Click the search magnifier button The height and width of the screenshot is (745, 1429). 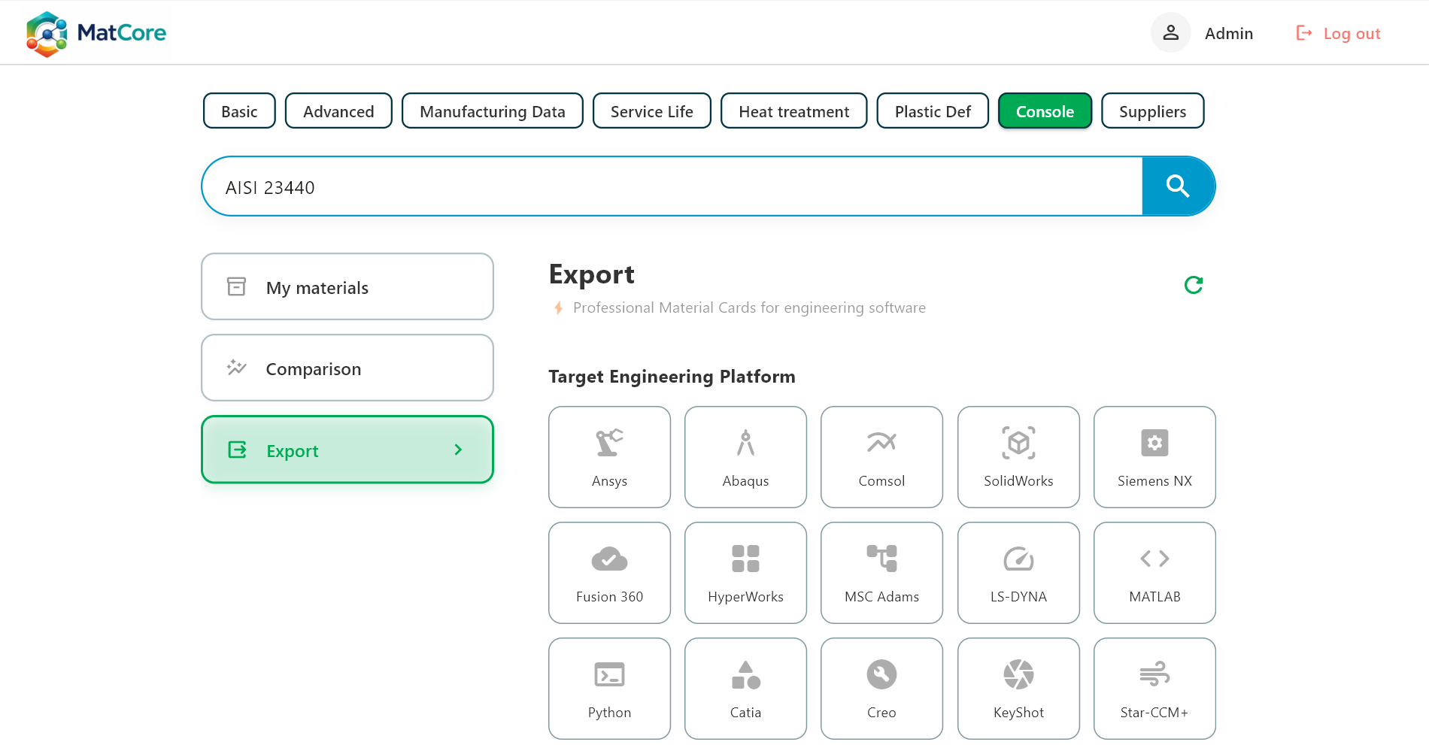click(1178, 186)
